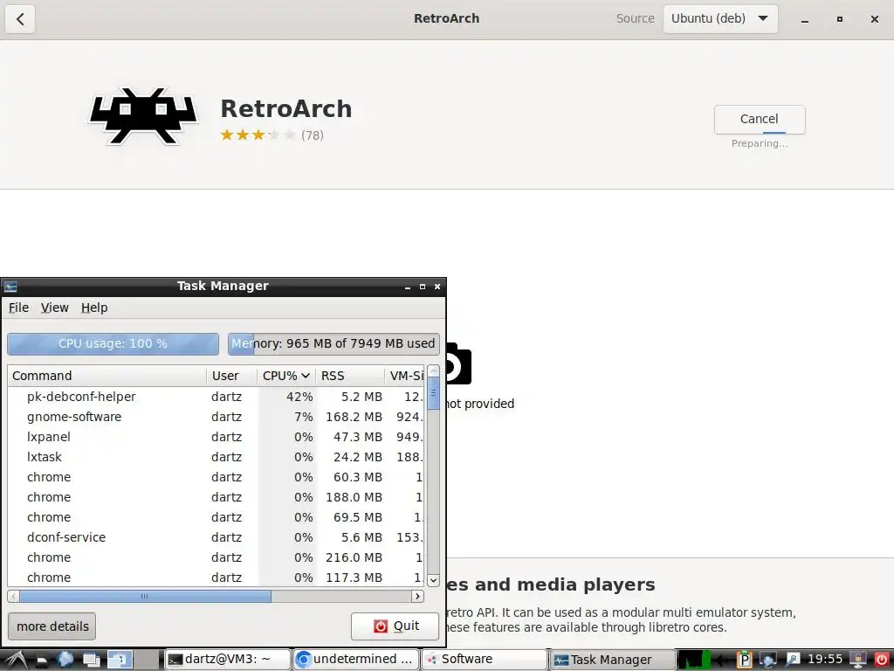Viewport: 894px width, 671px height.
Task: Click the Quit button in Task Manager
Action: [395, 626]
